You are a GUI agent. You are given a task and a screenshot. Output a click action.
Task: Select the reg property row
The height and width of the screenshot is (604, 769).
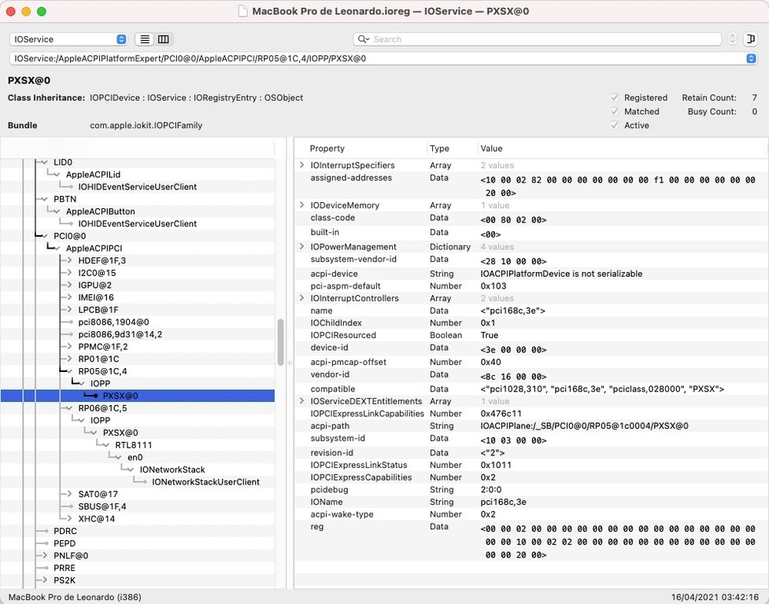(x=531, y=541)
